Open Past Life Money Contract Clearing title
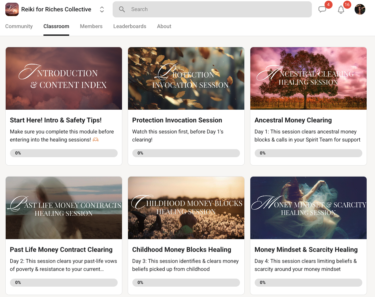Viewport: 375px width, 297px height. [x=61, y=250]
